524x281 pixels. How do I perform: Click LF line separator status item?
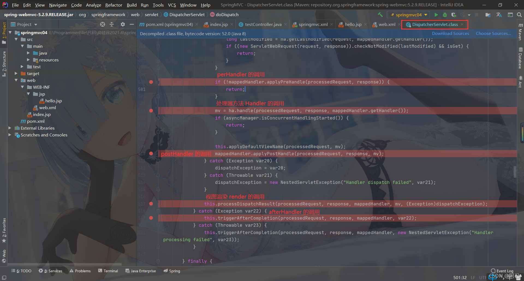tap(473, 277)
